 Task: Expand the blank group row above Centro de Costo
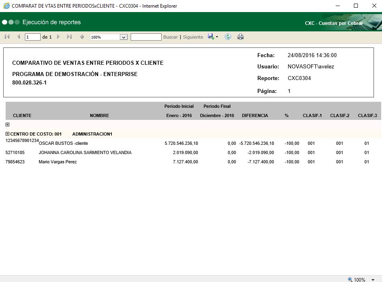point(8,125)
